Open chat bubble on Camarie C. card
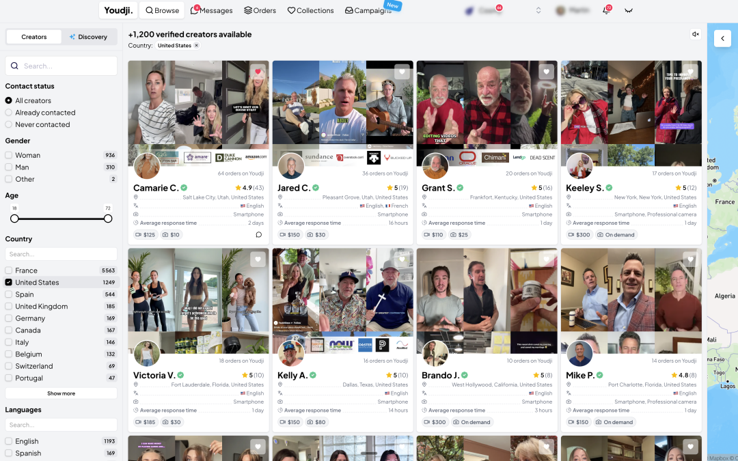Viewport: 738px width, 461px height. click(259, 235)
